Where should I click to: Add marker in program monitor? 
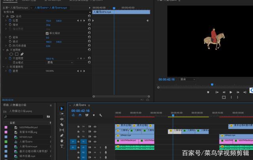pyautogui.click(x=208, y=92)
